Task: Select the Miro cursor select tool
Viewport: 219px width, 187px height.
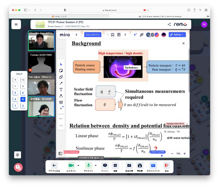Action: click(61, 64)
